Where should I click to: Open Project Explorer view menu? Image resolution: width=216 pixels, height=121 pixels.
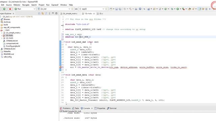[x=50, y=13]
